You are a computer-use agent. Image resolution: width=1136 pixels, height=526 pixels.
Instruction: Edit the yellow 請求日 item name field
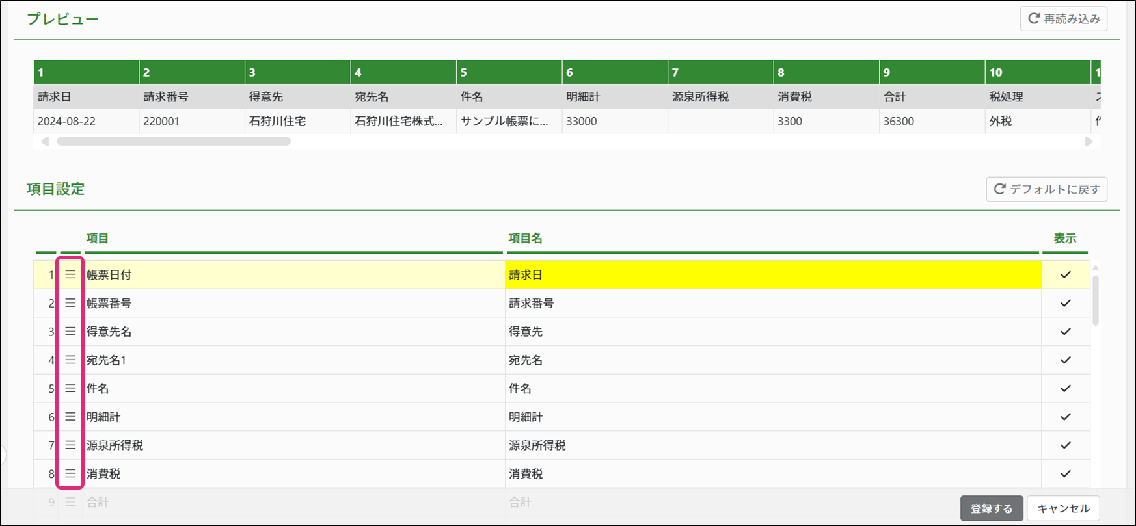pyautogui.click(x=772, y=275)
